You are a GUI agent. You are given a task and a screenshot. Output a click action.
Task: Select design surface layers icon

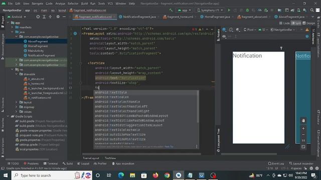(224, 30)
